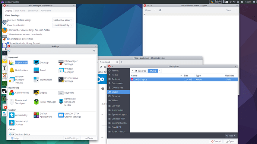Open Settings Editor icon
257x144 pixels.
point(12,134)
